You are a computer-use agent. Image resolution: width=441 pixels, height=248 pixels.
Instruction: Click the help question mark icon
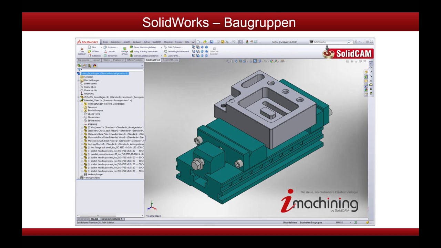pyautogui.click(x=356, y=42)
